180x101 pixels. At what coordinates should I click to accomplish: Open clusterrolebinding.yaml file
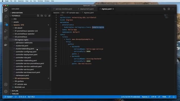click(25, 49)
